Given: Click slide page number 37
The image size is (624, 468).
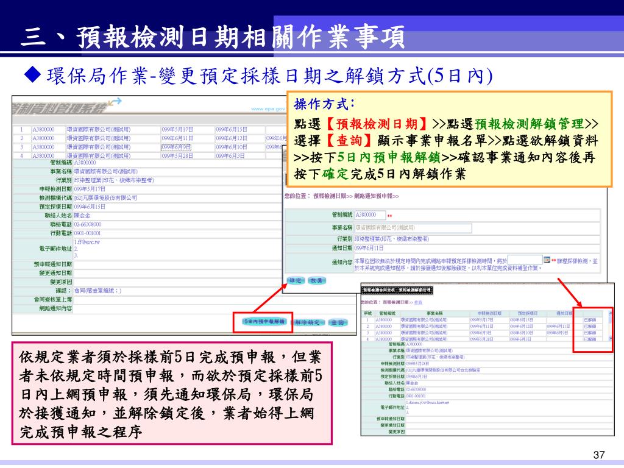Looking at the screenshot, I should coord(599,455).
